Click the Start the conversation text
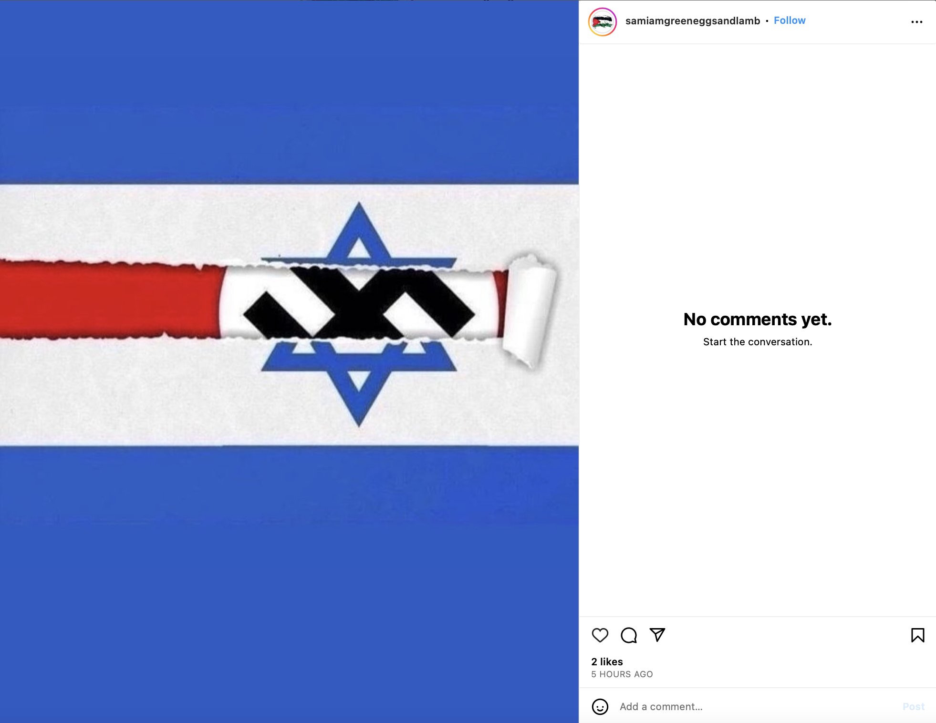936x723 pixels. [x=757, y=342]
